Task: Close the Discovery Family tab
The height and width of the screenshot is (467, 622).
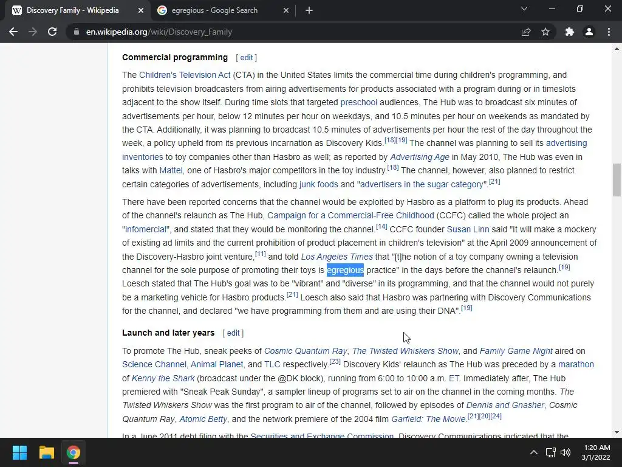Action: click(x=140, y=11)
